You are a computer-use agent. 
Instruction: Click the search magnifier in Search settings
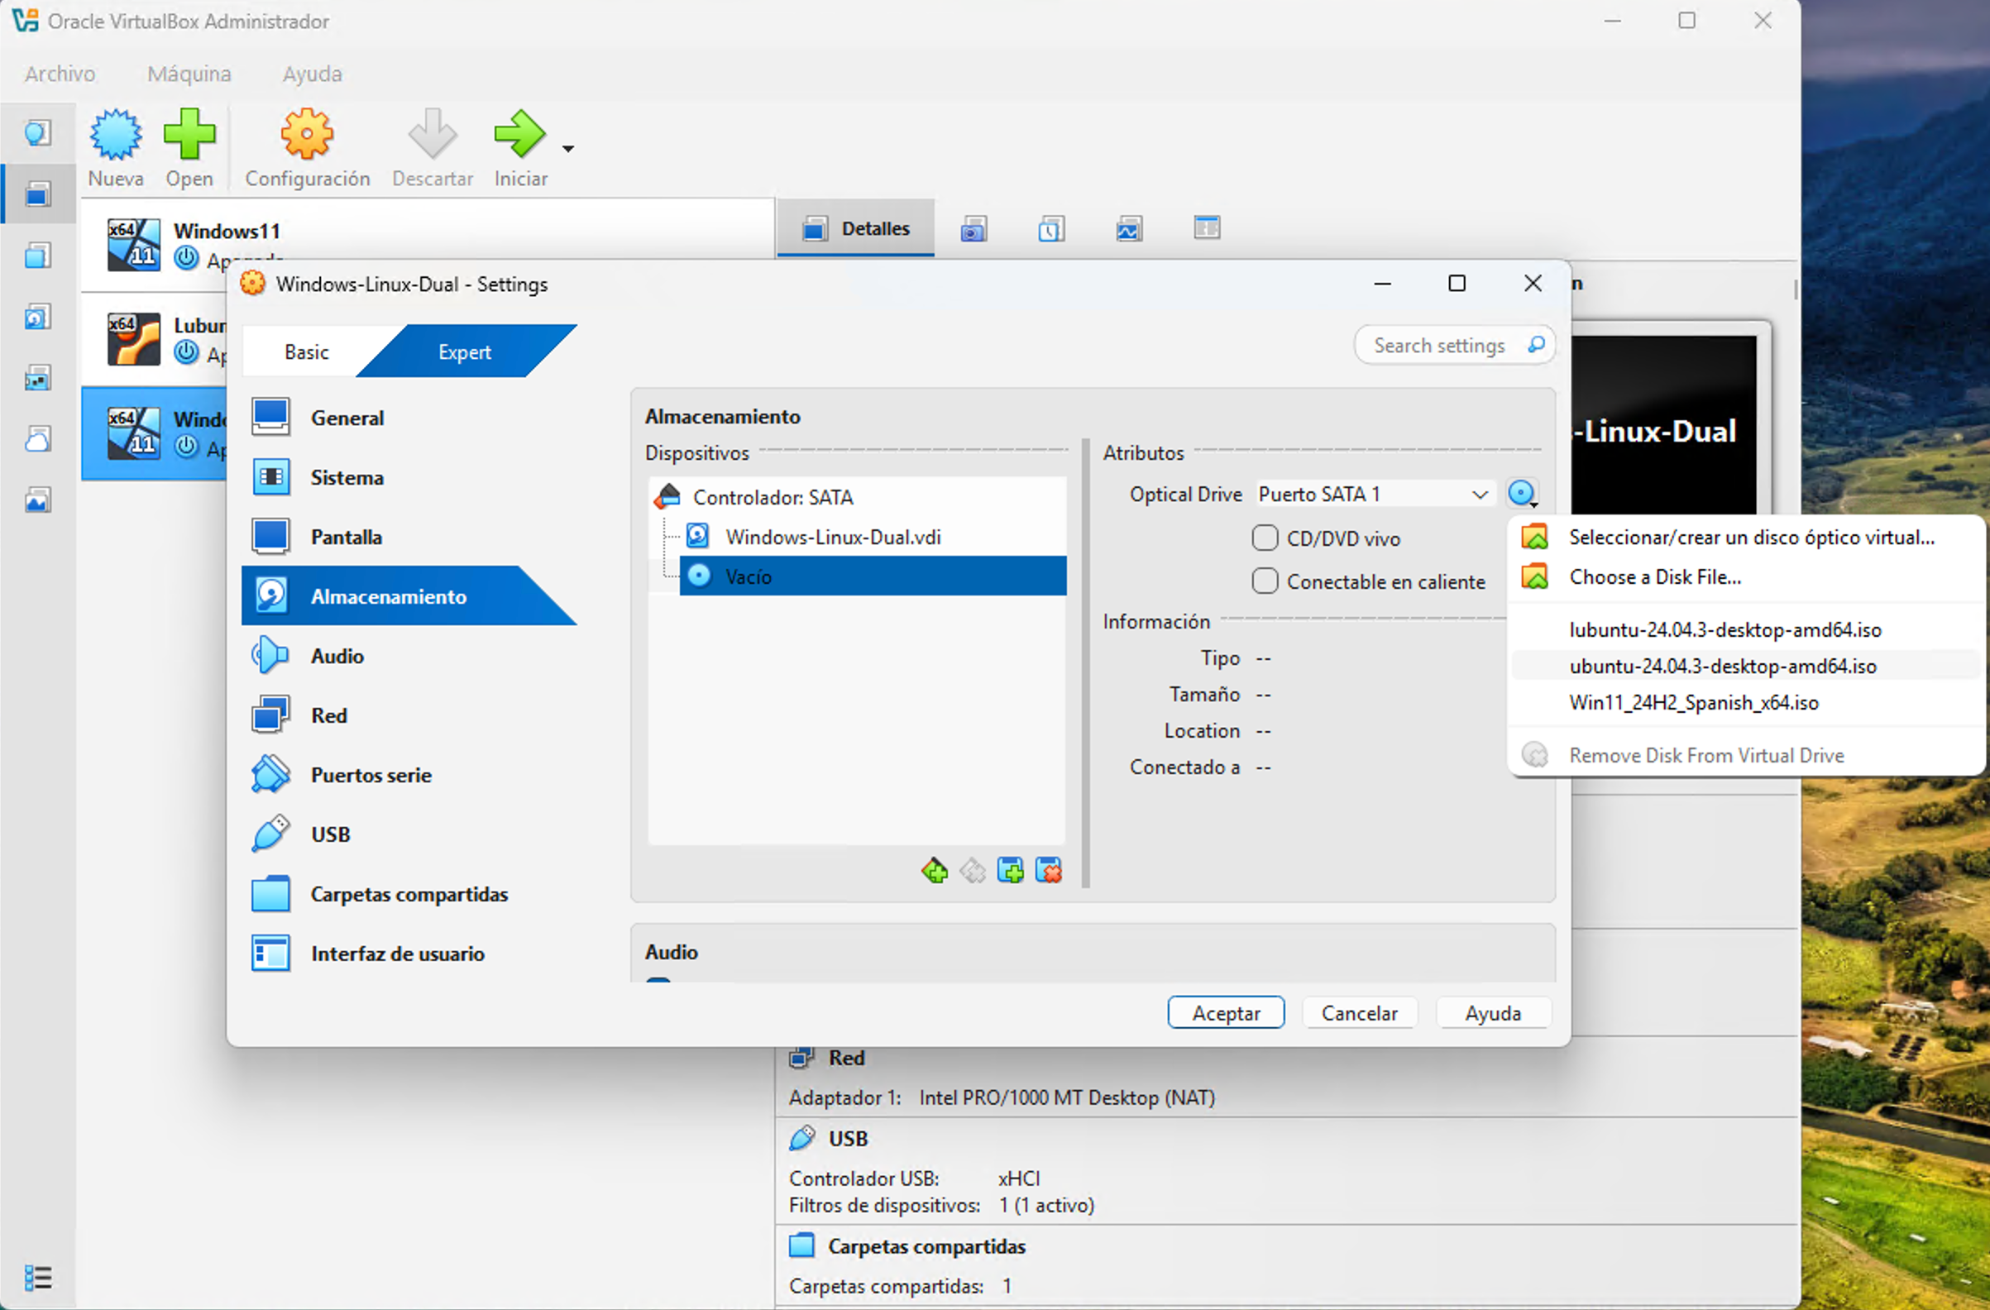coord(1536,344)
